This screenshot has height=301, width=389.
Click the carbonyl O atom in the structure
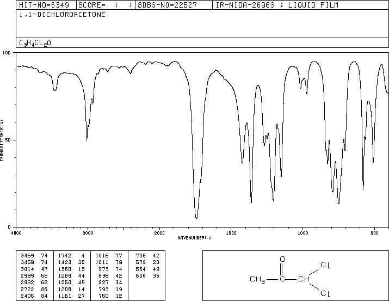tap(282, 259)
